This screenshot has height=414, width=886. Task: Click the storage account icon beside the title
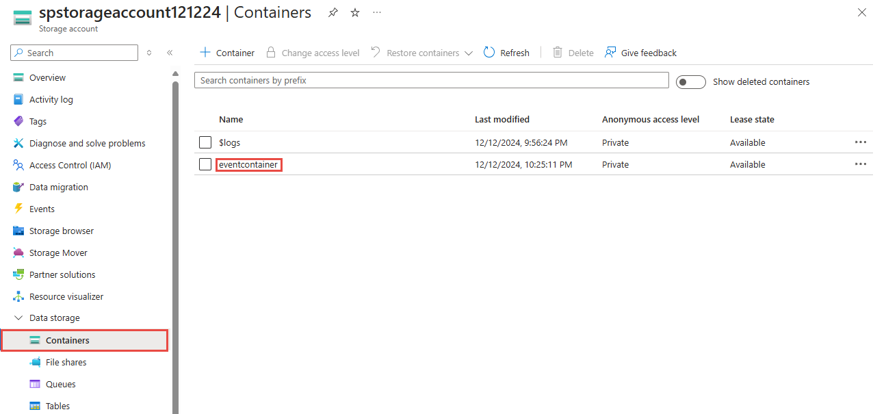coord(22,18)
